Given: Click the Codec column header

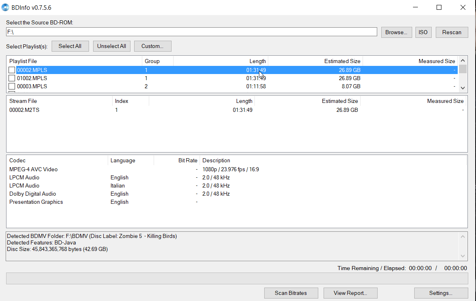Looking at the screenshot, I should [x=57, y=160].
